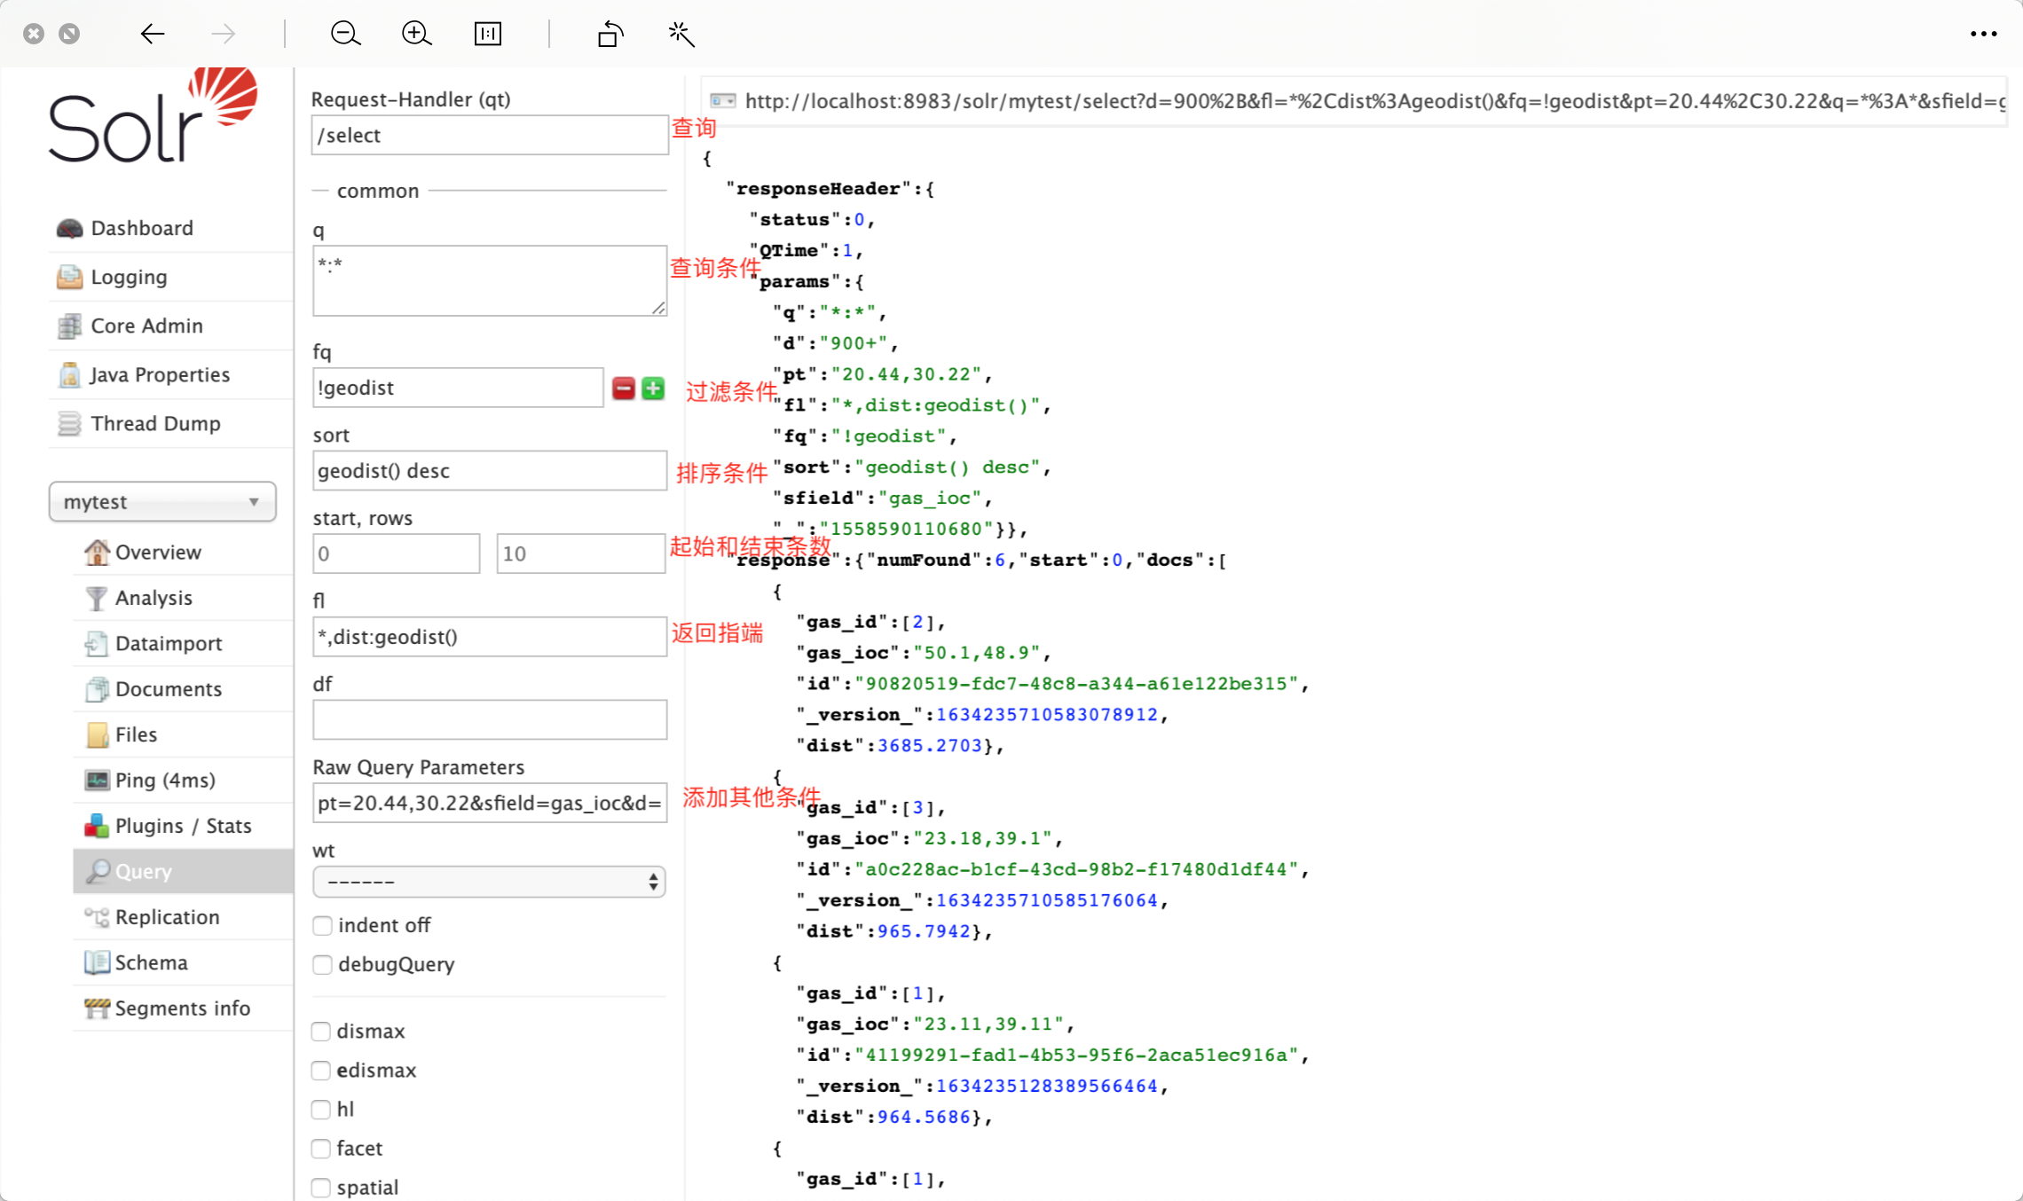Select the Logging sidebar icon
The width and height of the screenshot is (2023, 1201).
pyautogui.click(x=67, y=277)
